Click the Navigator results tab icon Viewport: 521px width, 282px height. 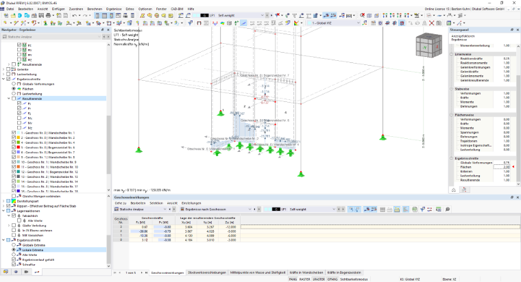(x=37, y=272)
